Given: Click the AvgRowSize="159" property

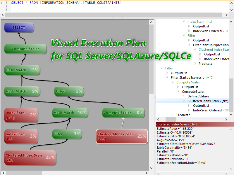Looking at the screenshot, I should pyautogui.click(x=171, y=140).
